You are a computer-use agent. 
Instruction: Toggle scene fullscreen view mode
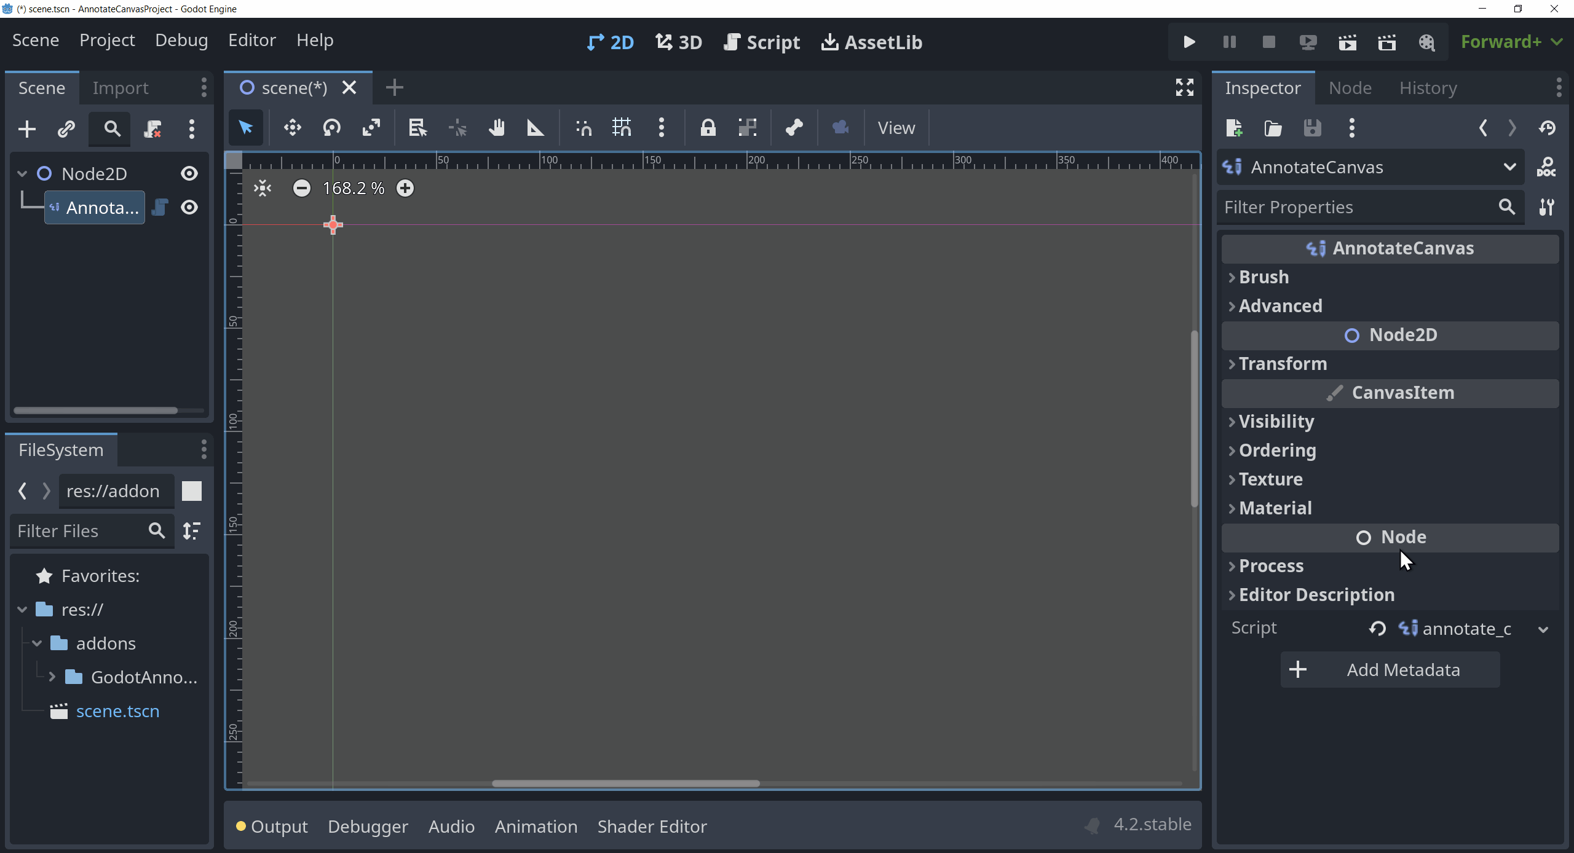point(1184,87)
